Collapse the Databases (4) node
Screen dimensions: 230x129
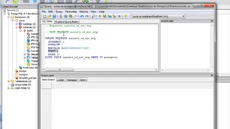(x=9, y=17)
